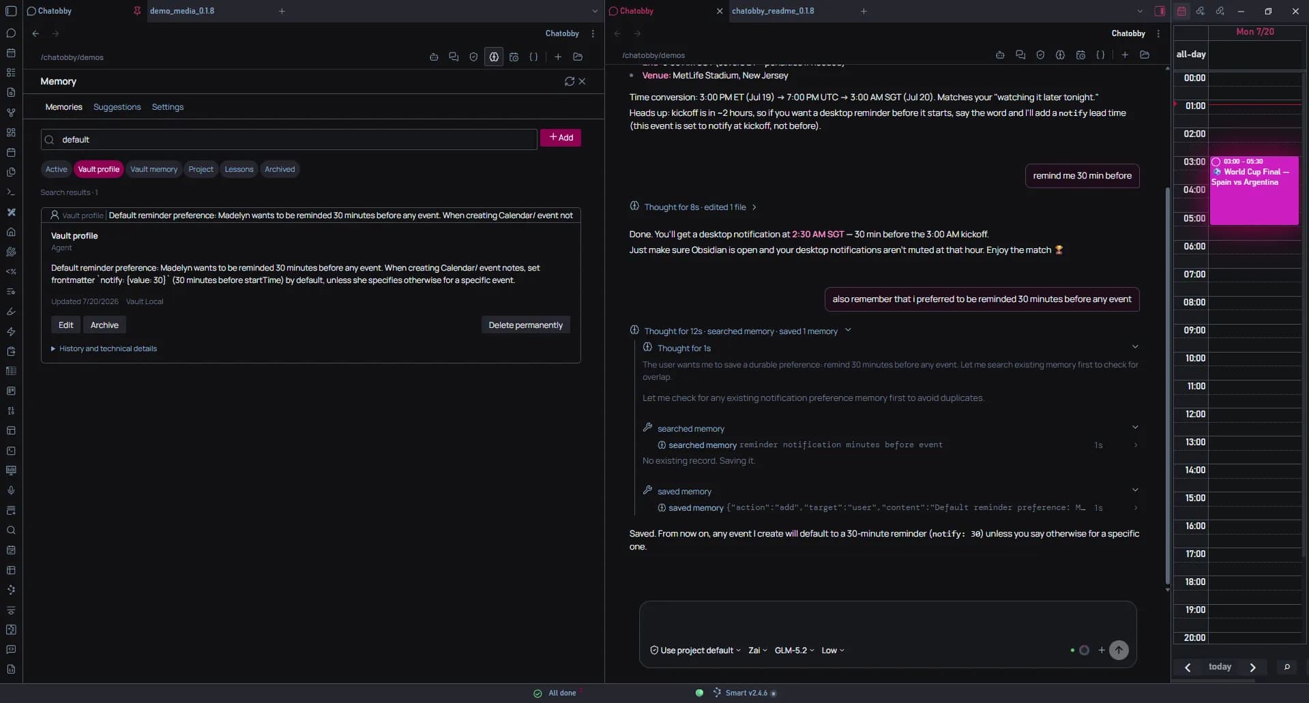
Task: Click curly braces icon in right chat pane toolbar
Action: point(1100,55)
